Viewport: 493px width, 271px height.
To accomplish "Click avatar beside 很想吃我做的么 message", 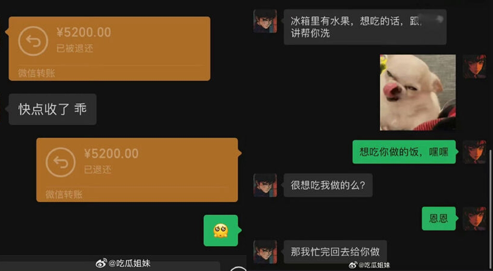I will [265, 185].
